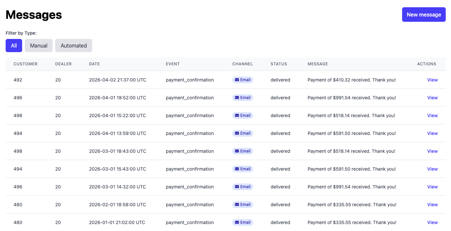
Task: Enable the Automated messages filter
Action: click(73, 46)
